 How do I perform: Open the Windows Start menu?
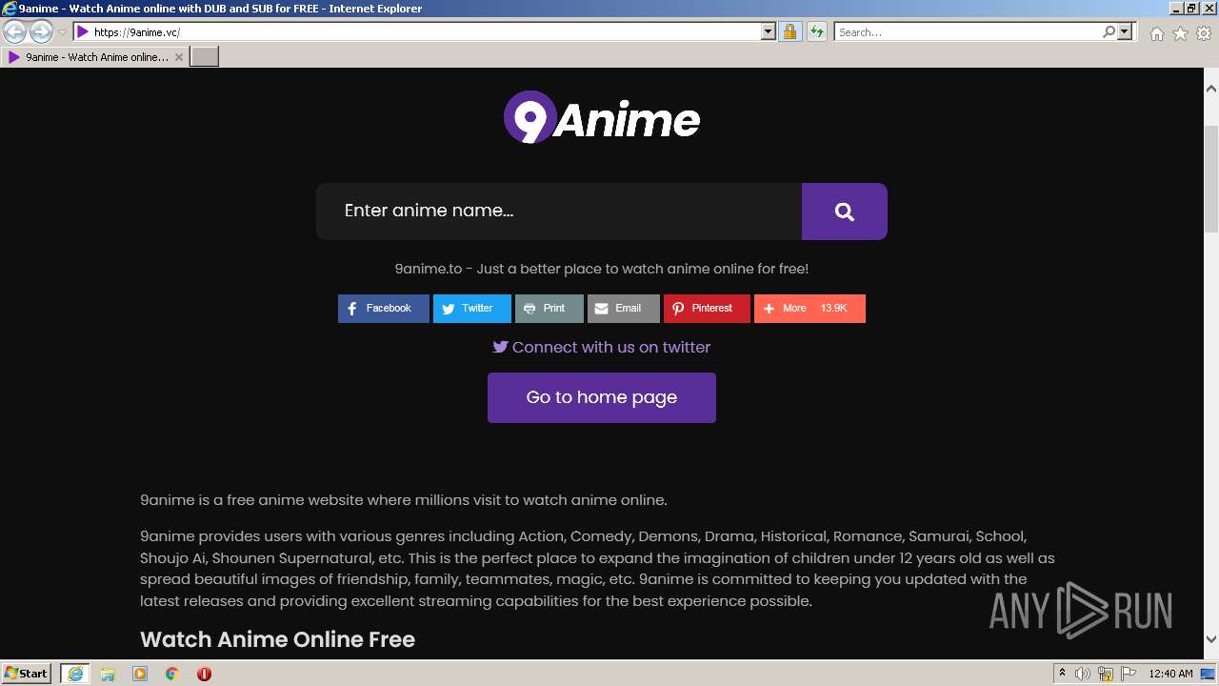pyautogui.click(x=27, y=673)
